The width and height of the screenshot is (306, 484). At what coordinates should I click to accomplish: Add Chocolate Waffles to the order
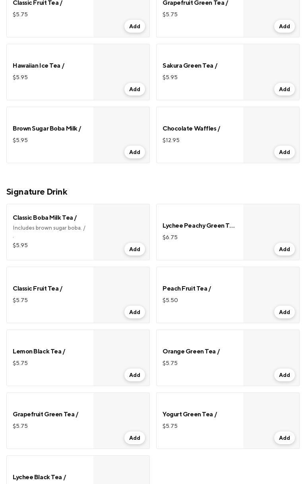pos(284,152)
